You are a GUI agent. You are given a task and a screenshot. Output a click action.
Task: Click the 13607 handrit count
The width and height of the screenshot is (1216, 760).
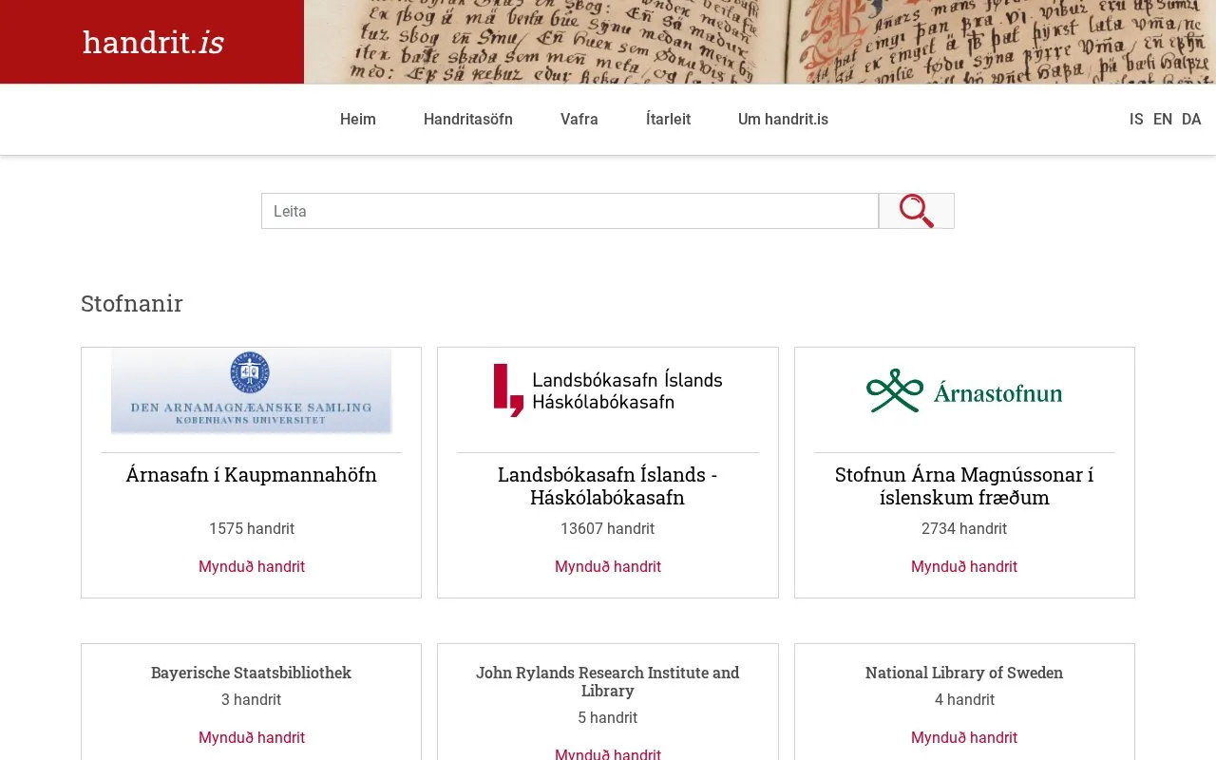click(608, 528)
